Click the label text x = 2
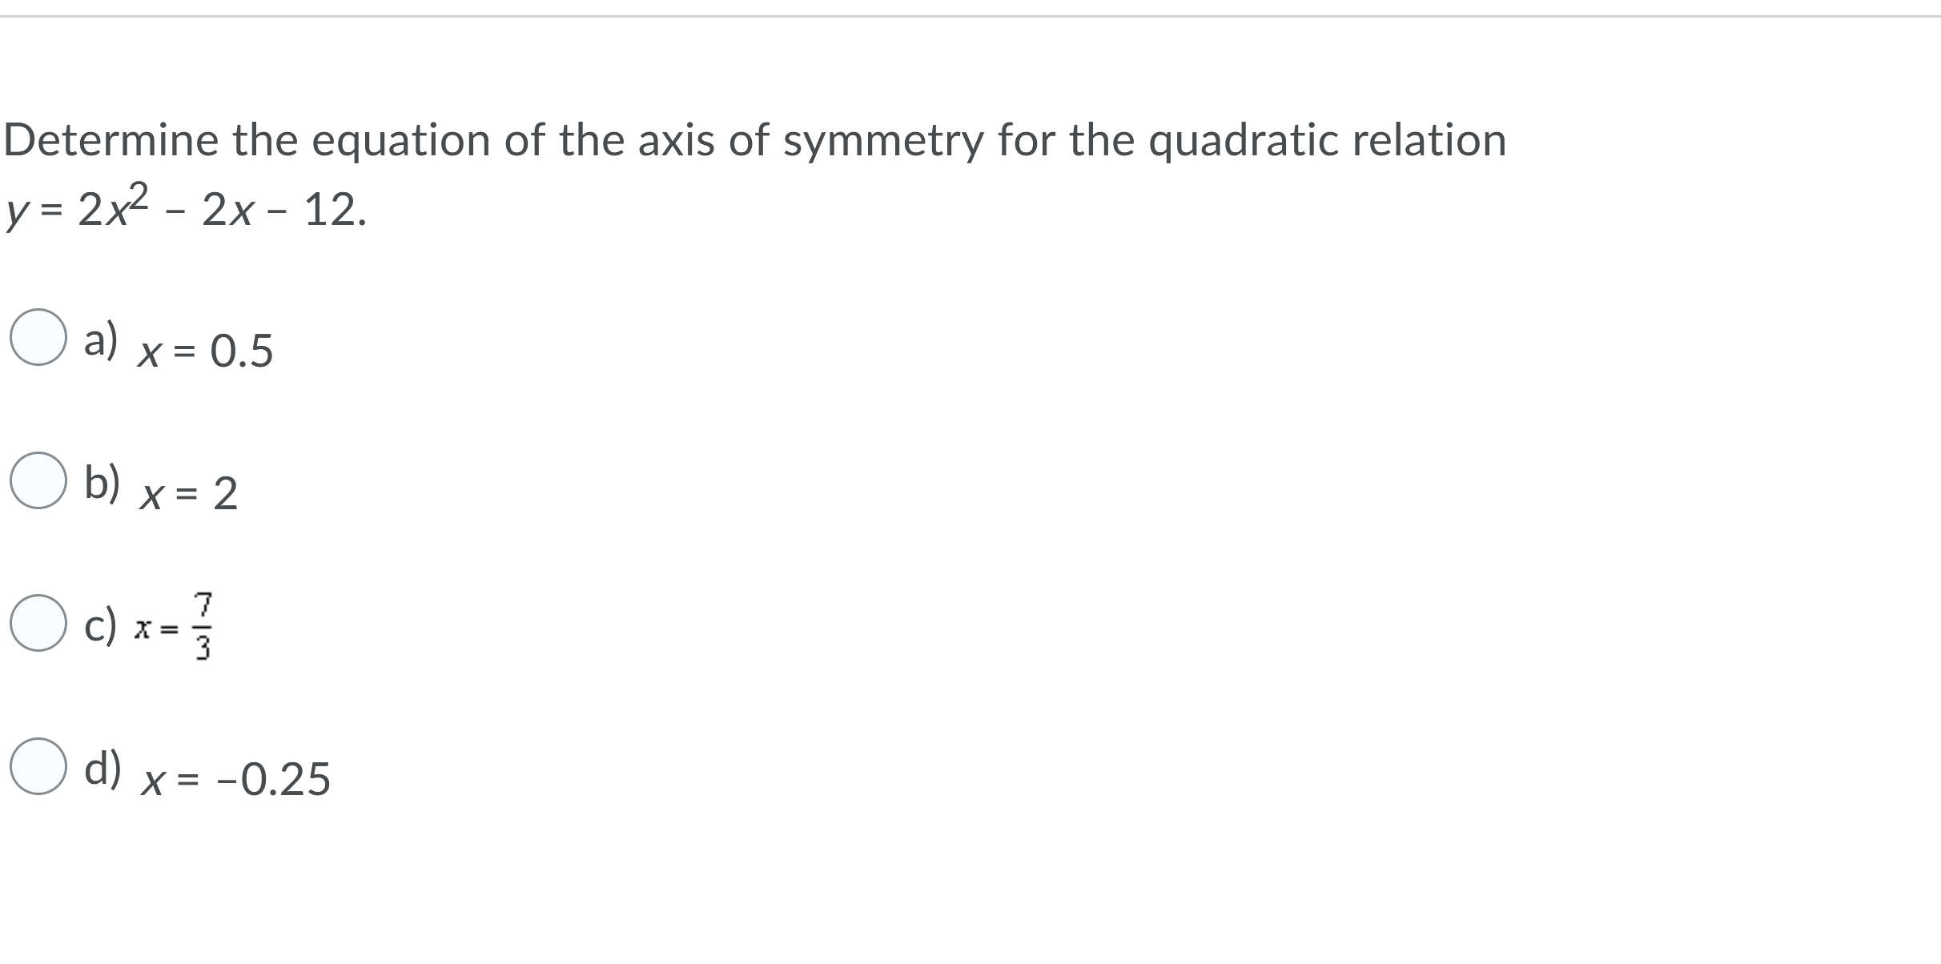 pyautogui.click(x=187, y=492)
